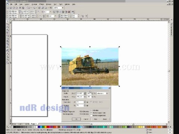Switch to the Page 1 tab
This screenshot has width=179, height=134.
pos(34,124)
